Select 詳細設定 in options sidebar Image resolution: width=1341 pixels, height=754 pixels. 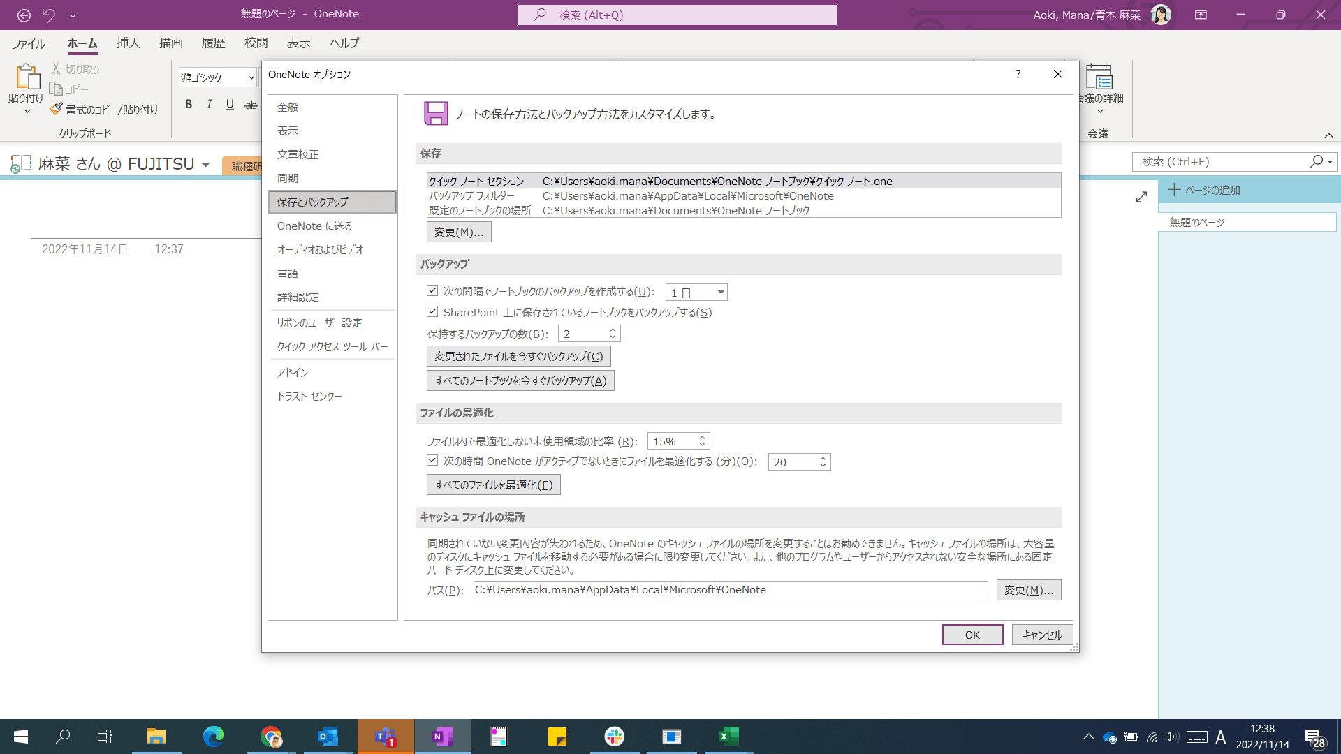[332, 297]
